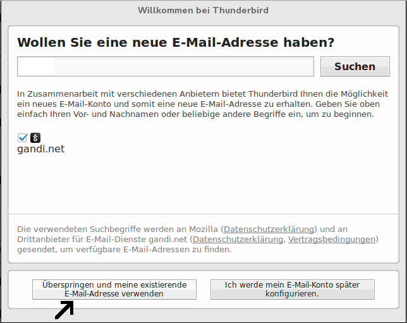
Task: Open gandi.net's Datenschutzerklärung link
Action: pos(238,239)
